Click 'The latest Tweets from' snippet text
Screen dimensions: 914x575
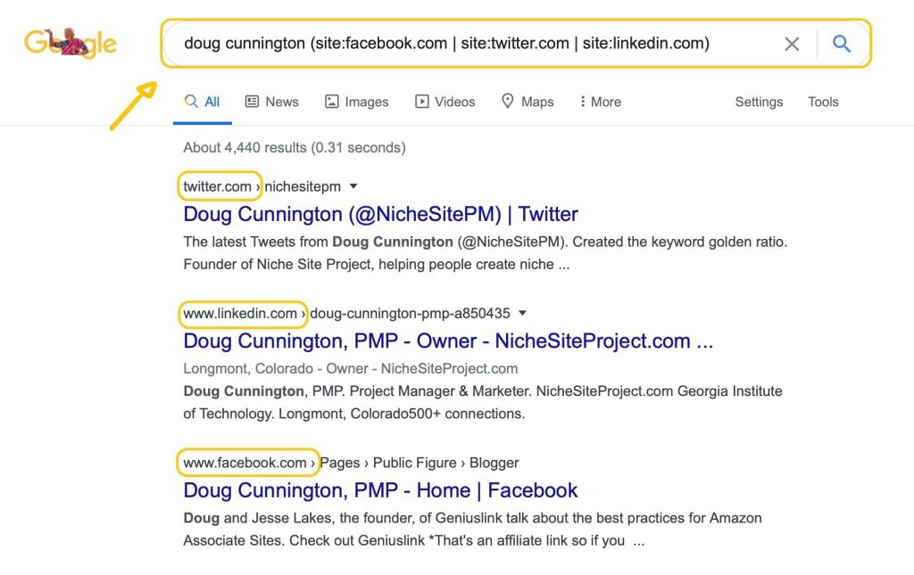tap(256, 242)
